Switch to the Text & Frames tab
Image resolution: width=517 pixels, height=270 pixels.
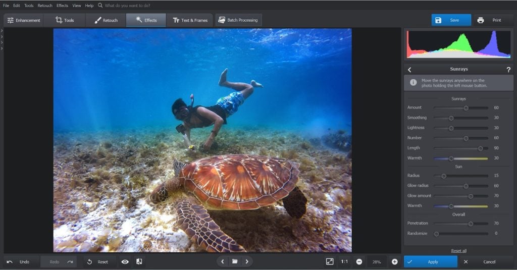click(190, 20)
